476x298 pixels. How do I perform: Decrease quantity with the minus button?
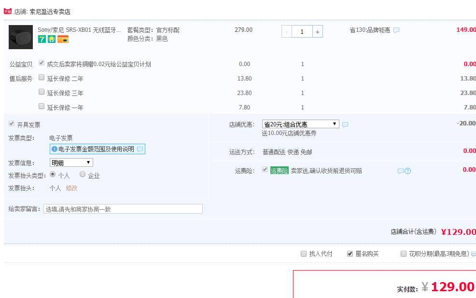[x=287, y=31]
